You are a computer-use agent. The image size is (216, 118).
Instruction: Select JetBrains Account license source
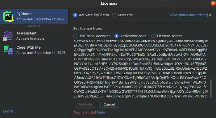click(75, 36)
